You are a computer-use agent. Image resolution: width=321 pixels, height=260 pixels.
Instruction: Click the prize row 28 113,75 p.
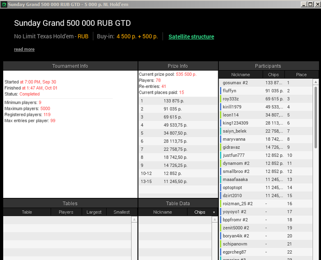coord(178,141)
